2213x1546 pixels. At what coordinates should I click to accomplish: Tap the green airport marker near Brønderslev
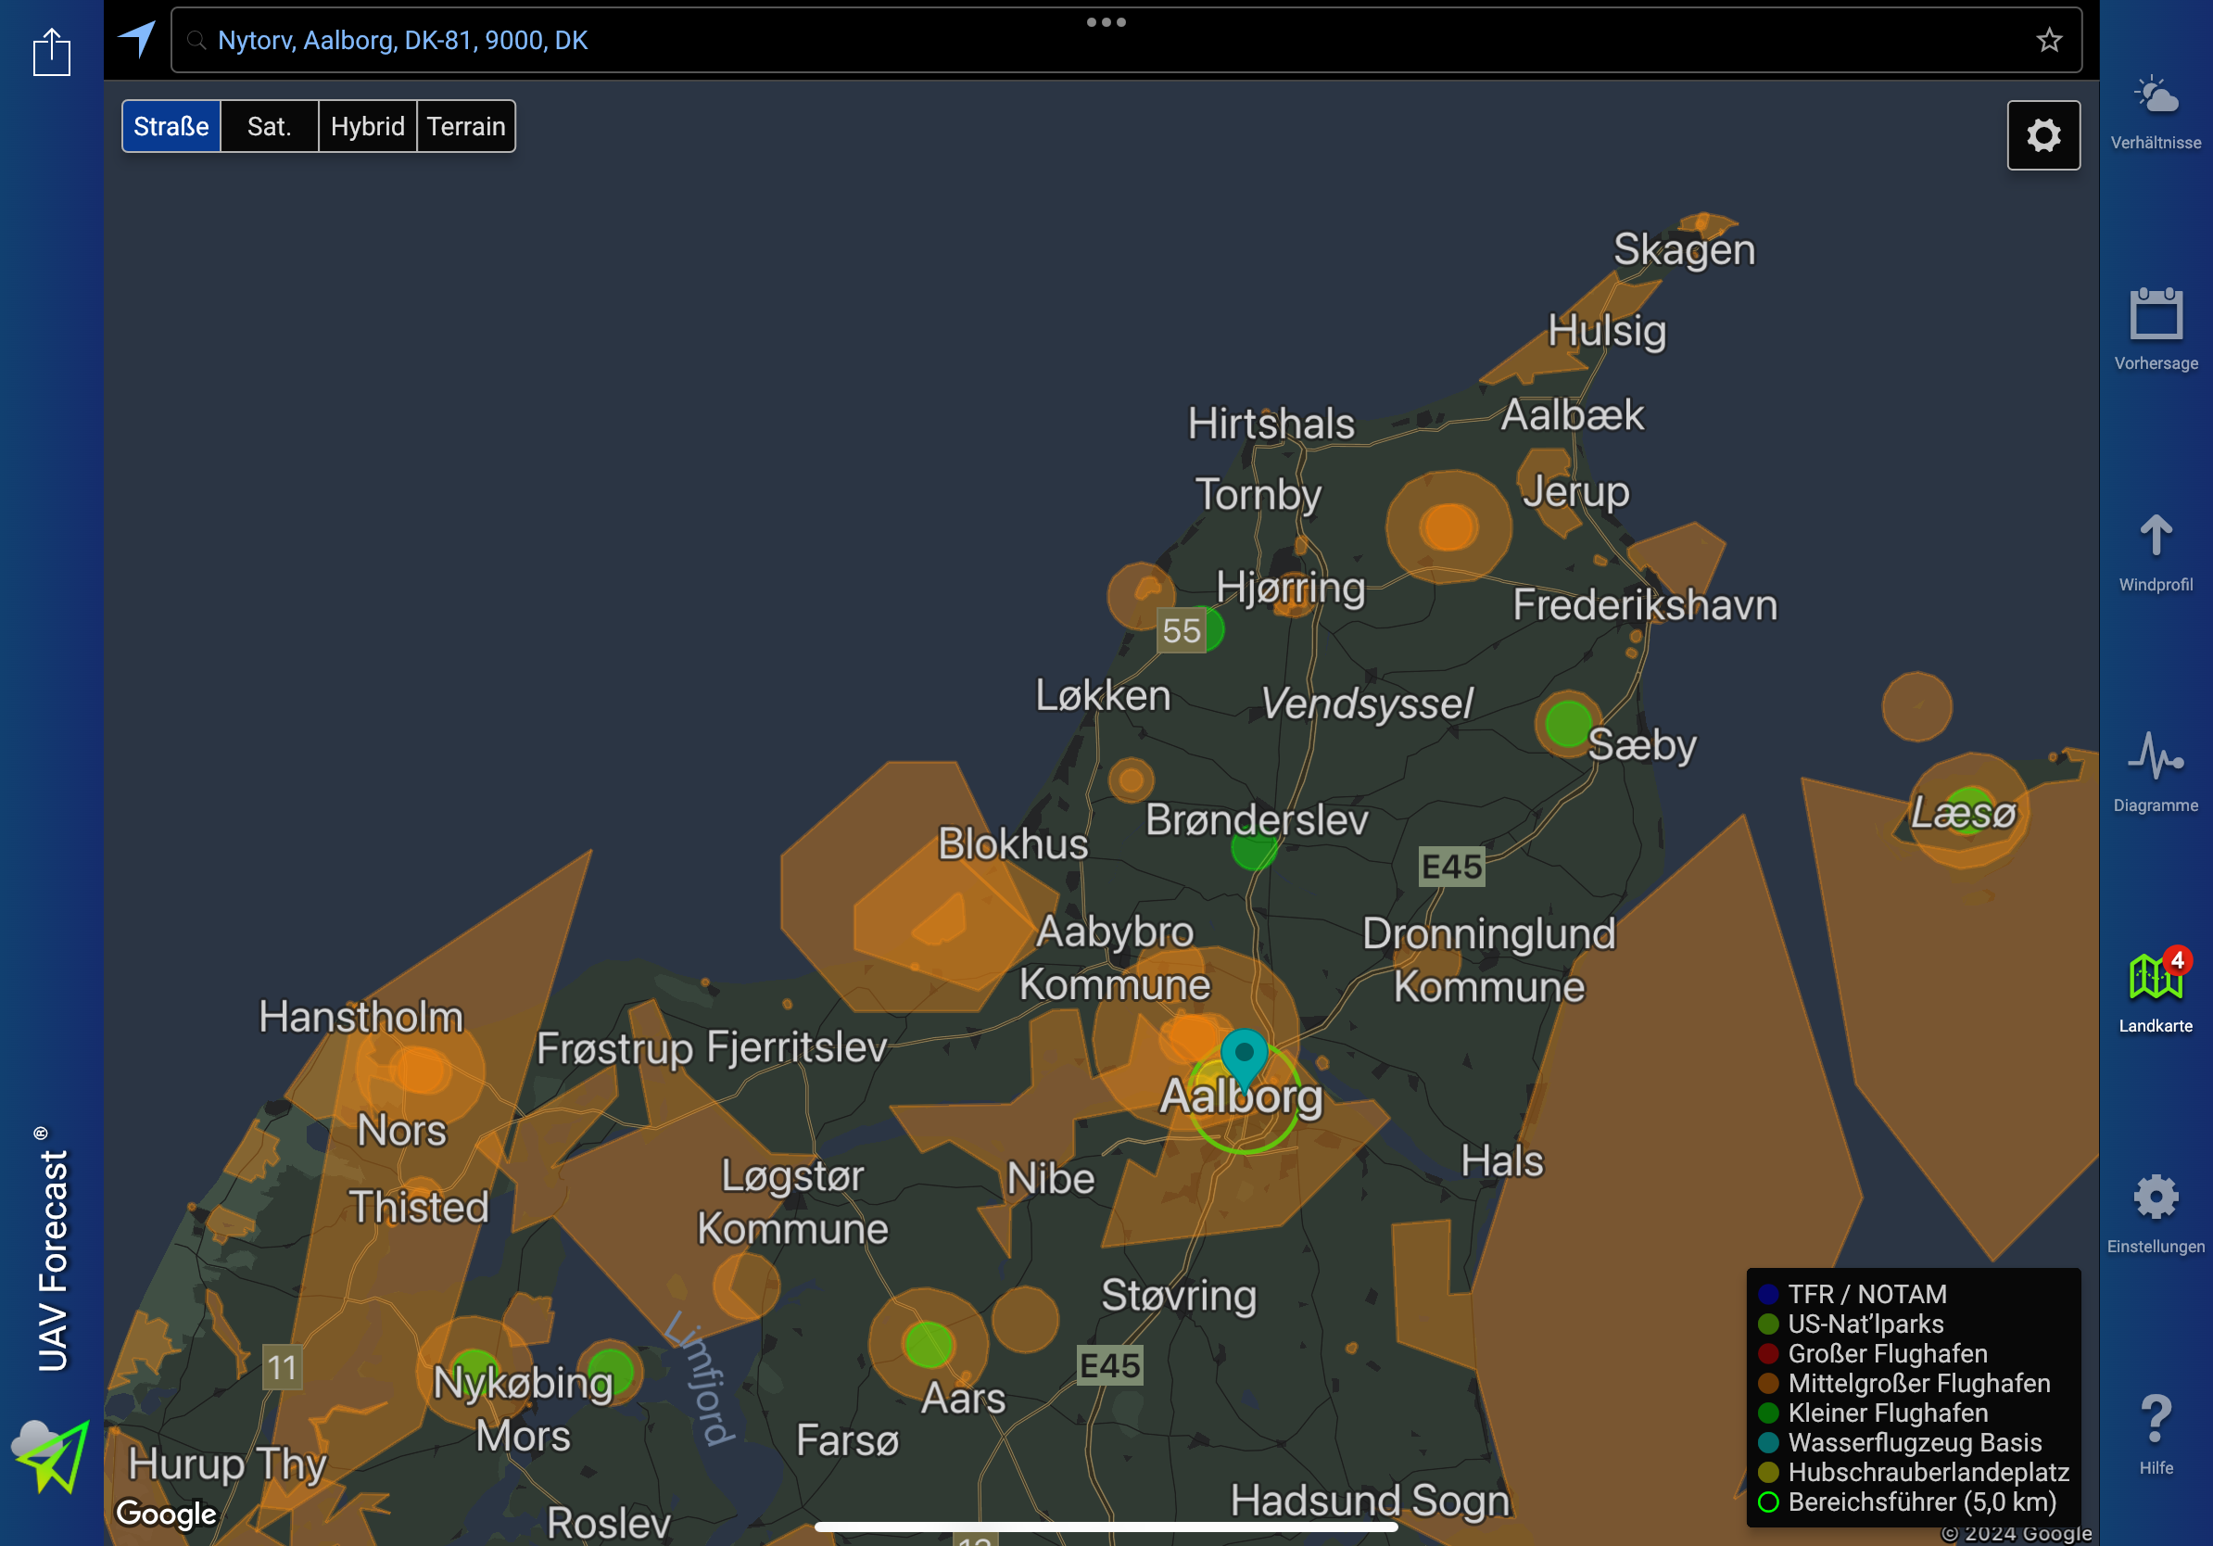tap(1254, 848)
